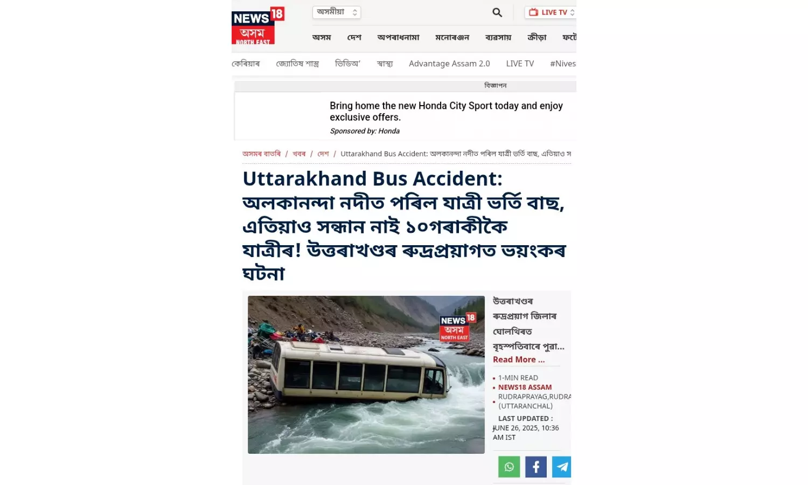Share article via WhatsApp icon
The image size is (808, 485).
point(509,467)
